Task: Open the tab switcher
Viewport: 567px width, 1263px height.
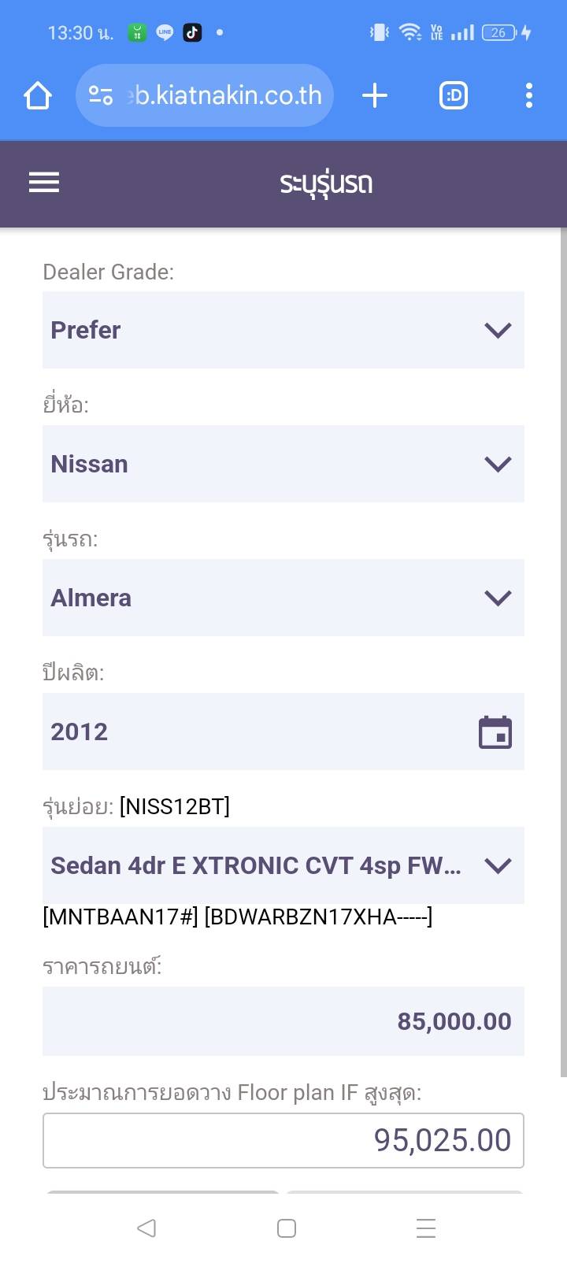Action: point(453,96)
